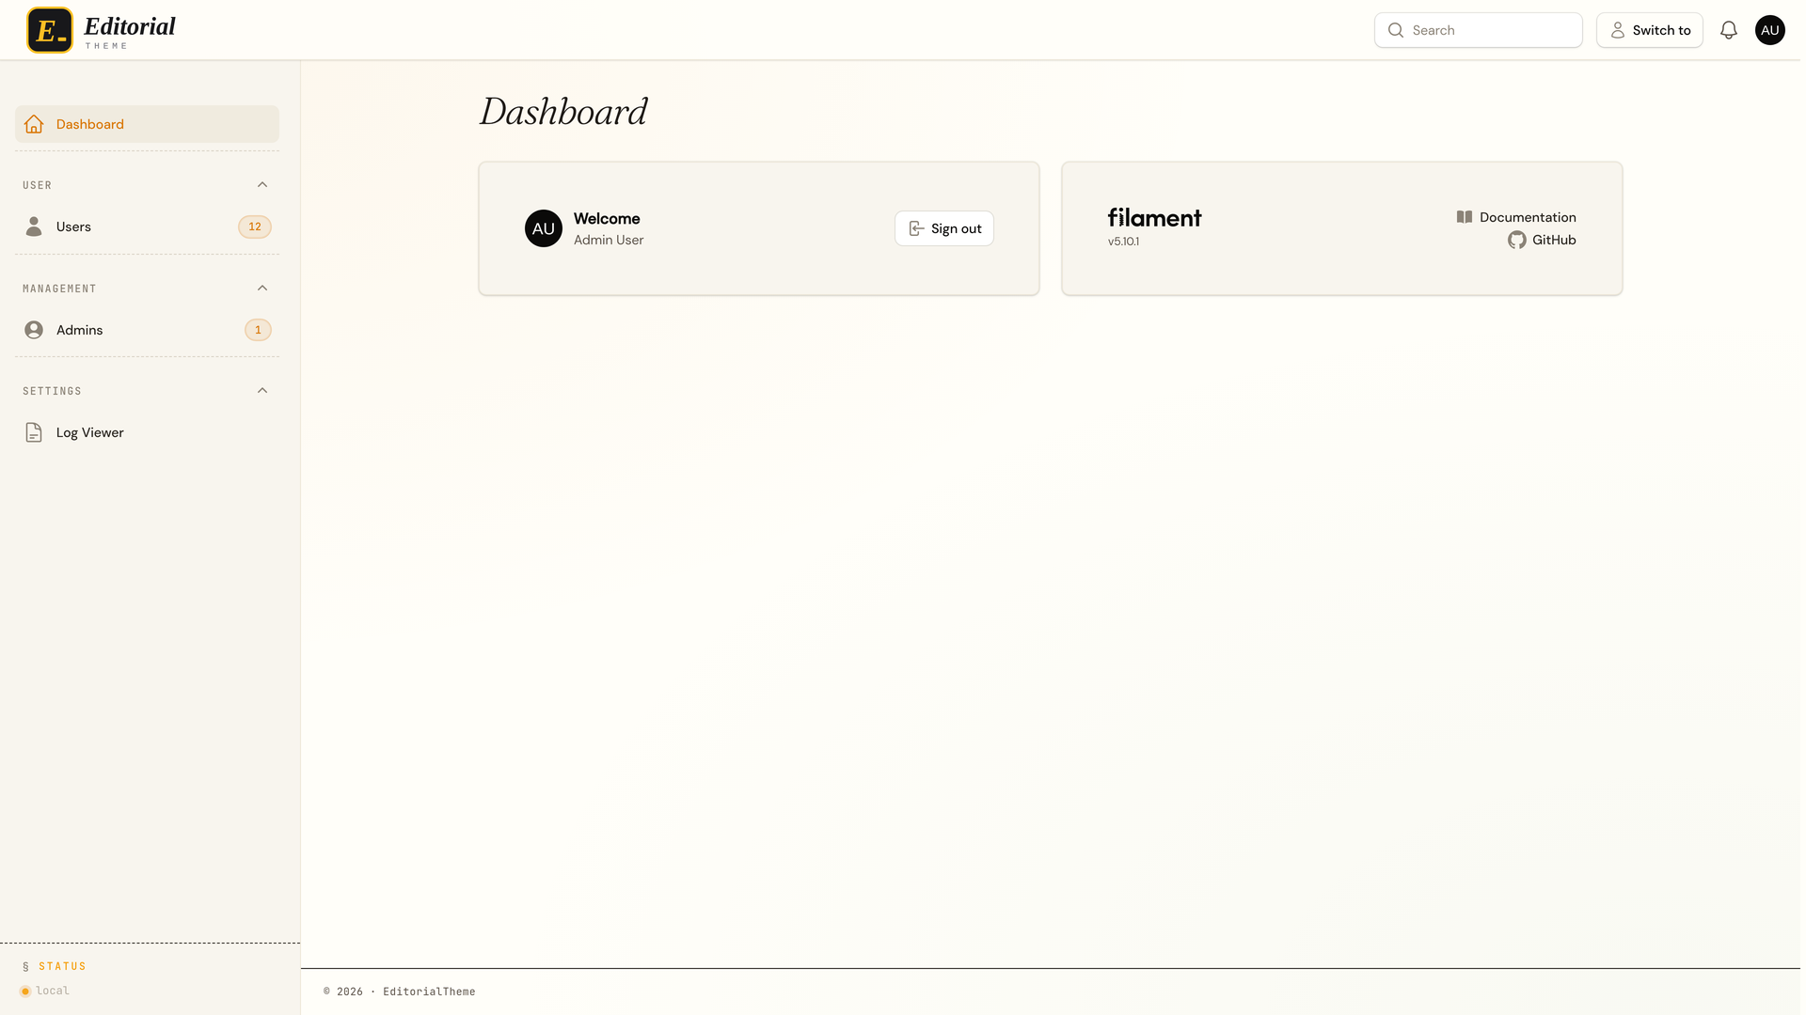The image size is (1806, 1015).
Task: Click the Editorial brand title
Action: coord(130,26)
